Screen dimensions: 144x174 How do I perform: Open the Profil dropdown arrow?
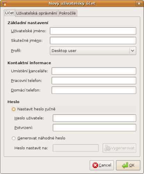133,50
